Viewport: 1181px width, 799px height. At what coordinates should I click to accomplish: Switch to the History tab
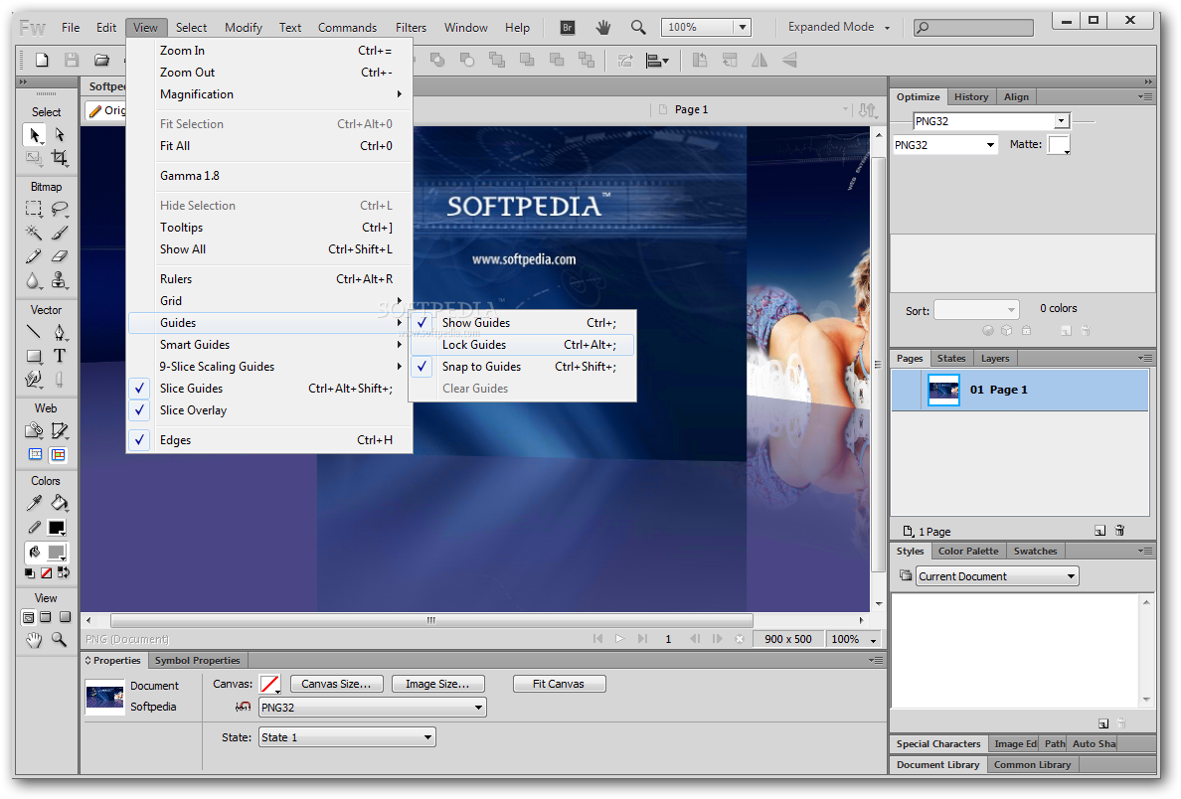971,97
